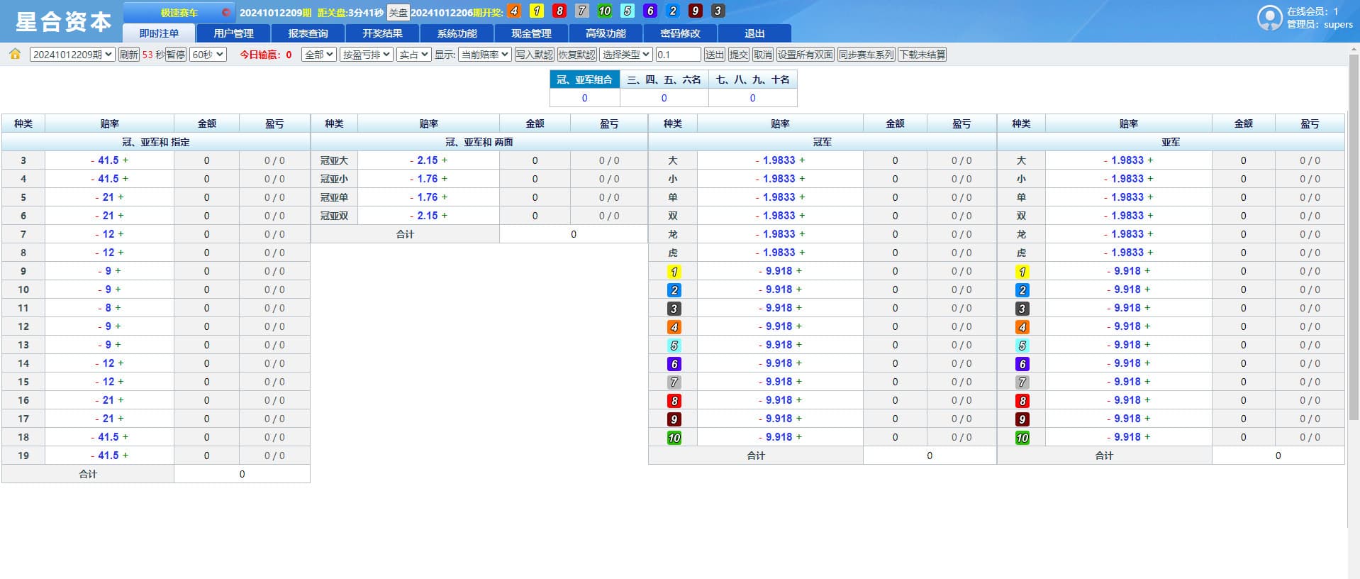The width and height of the screenshot is (1360, 579).
Task: Switch to 三、四、五、六名 tab
Action: [664, 79]
